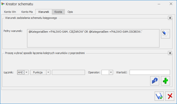Cancel with the red X icon

tap(170, 96)
